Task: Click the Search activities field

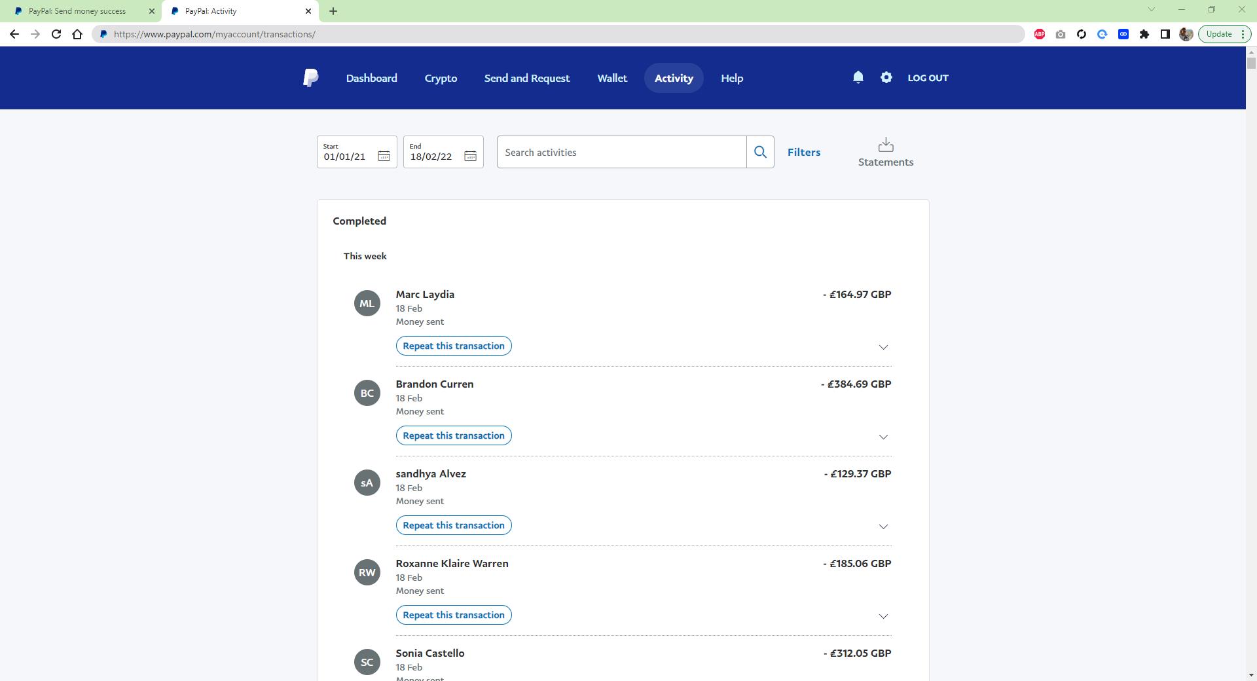Action: (x=621, y=152)
